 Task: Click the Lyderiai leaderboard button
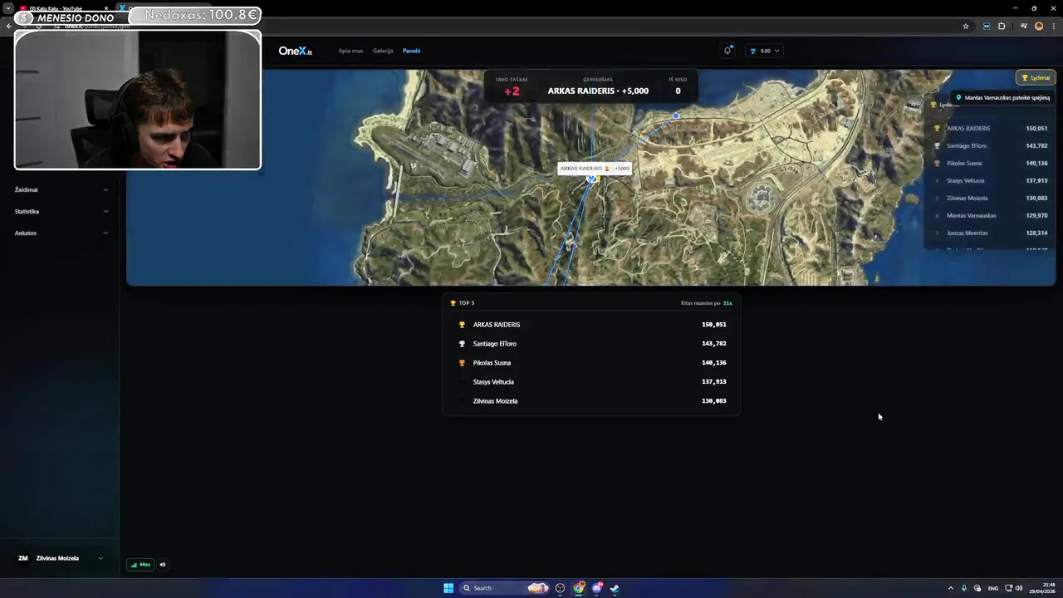(1036, 77)
